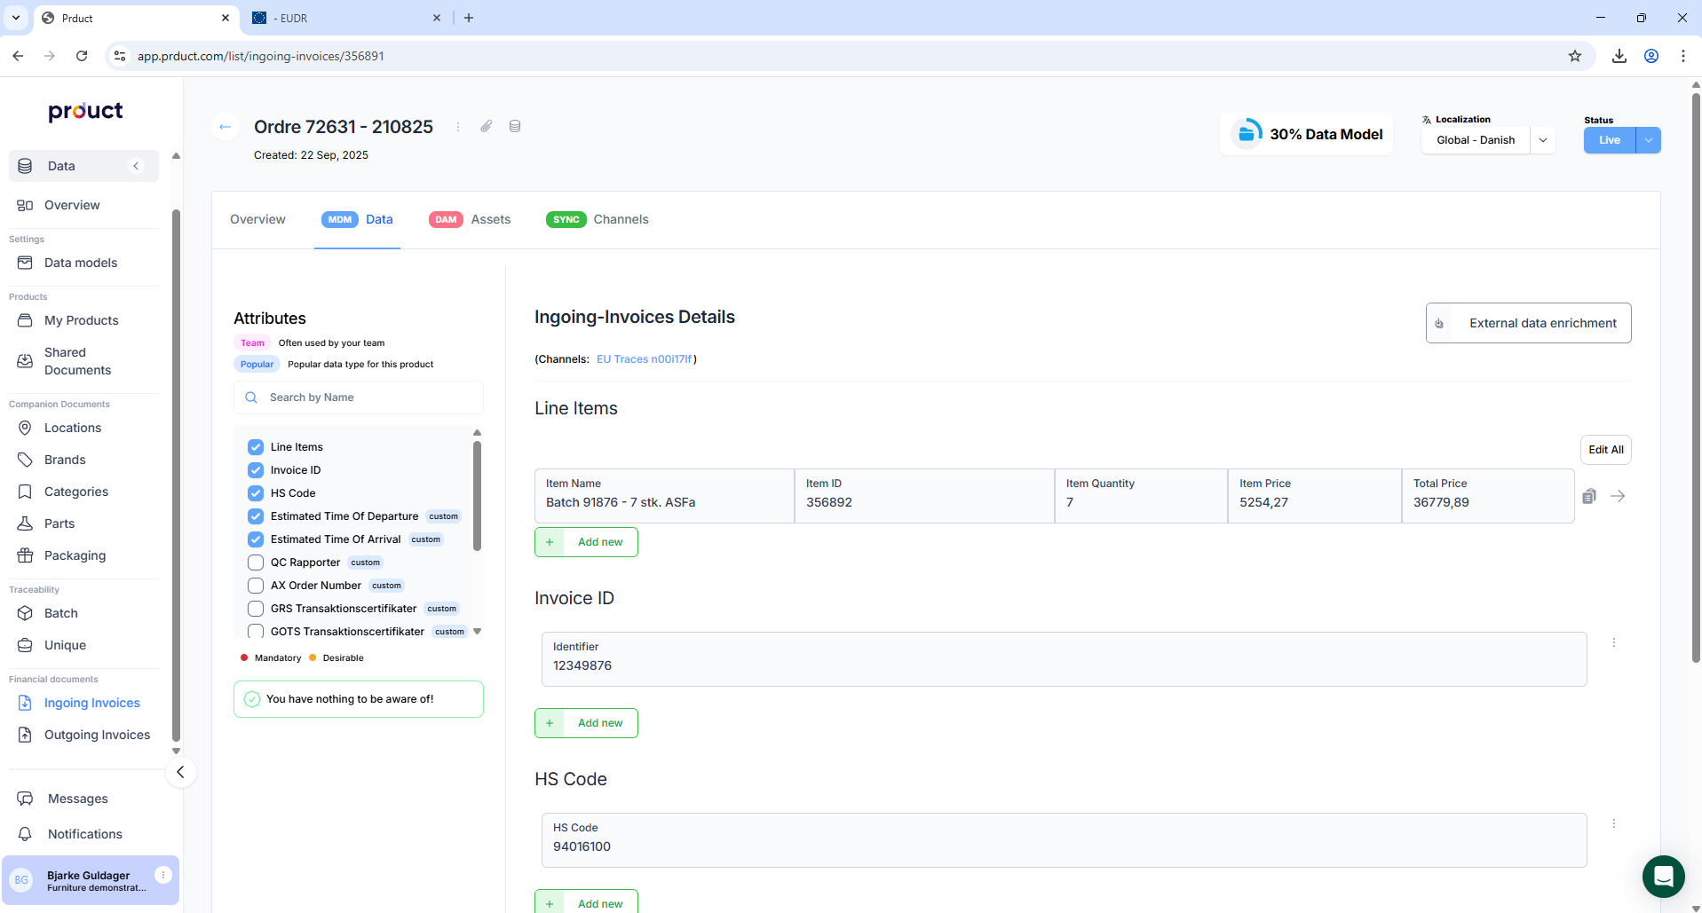Collapse the Data sidebar section
The width and height of the screenshot is (1702, 913).
pyautogui.click(x=136, y=166)
